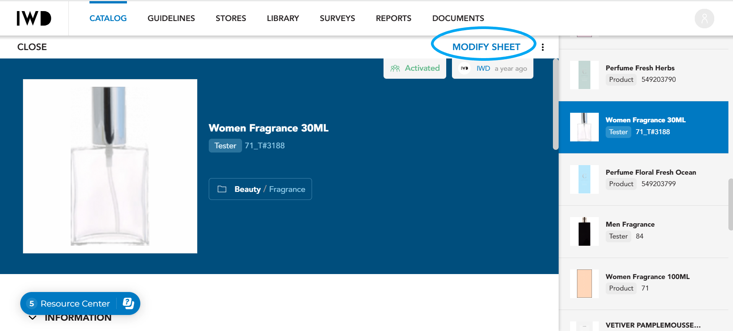Screen dimensions: 733x331
Task: Click the sheet panel vertical scrollbar
Action: 556,104
